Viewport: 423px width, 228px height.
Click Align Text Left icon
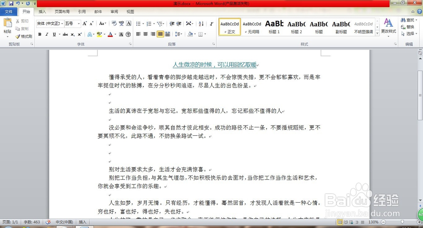[138, 34]
